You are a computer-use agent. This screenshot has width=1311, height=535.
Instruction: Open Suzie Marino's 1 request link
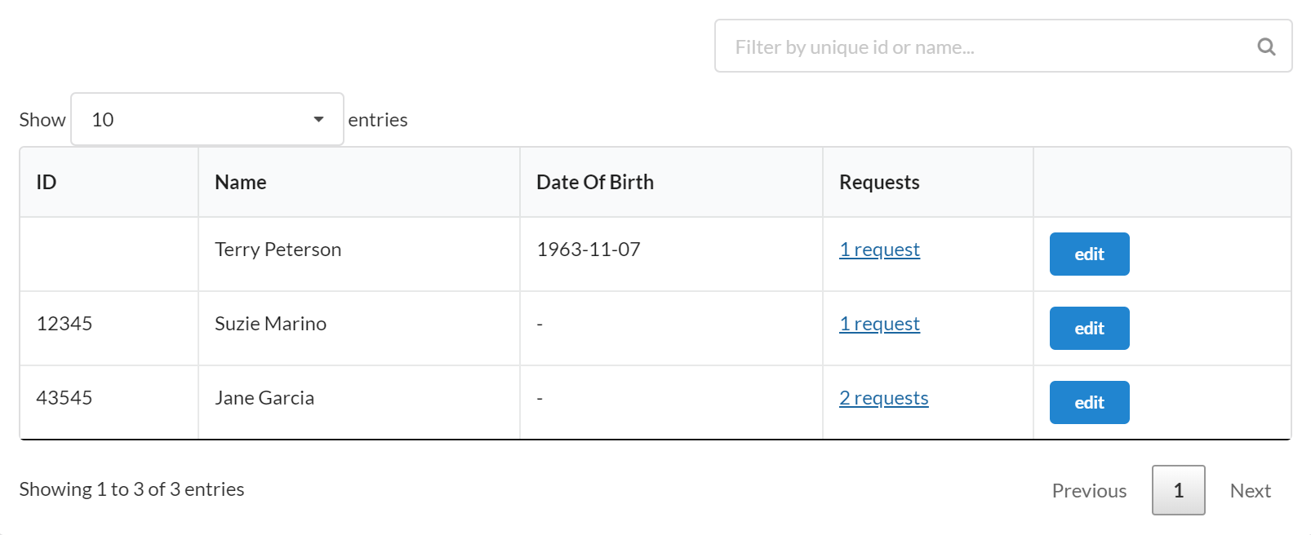click(x=879, y=324)
